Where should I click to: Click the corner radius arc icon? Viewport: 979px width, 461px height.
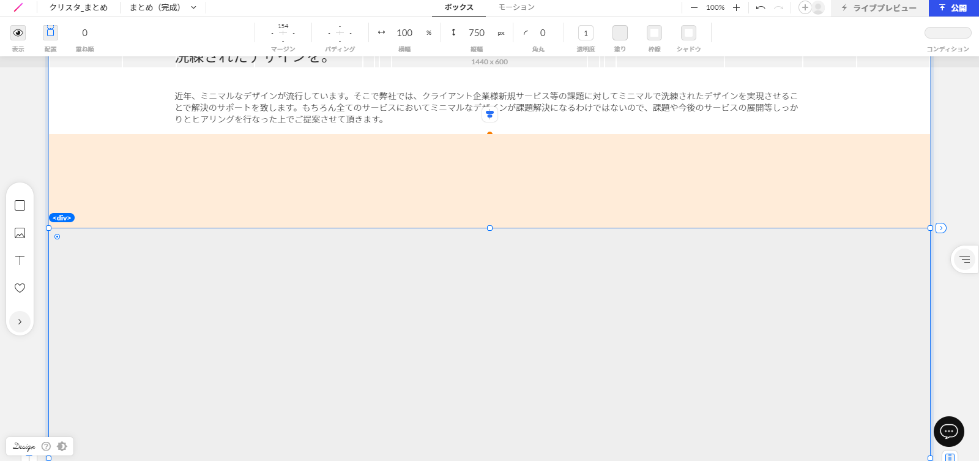pos(526,33)
